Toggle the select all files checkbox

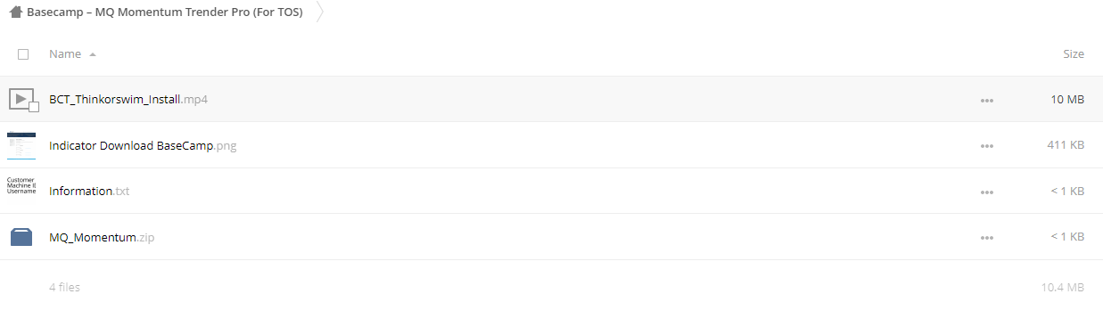23,54
